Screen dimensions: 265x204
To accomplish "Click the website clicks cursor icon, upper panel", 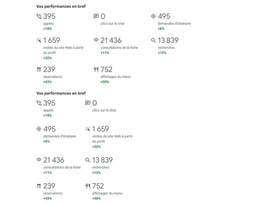I will pyautogui.click(x=39, y=40).
